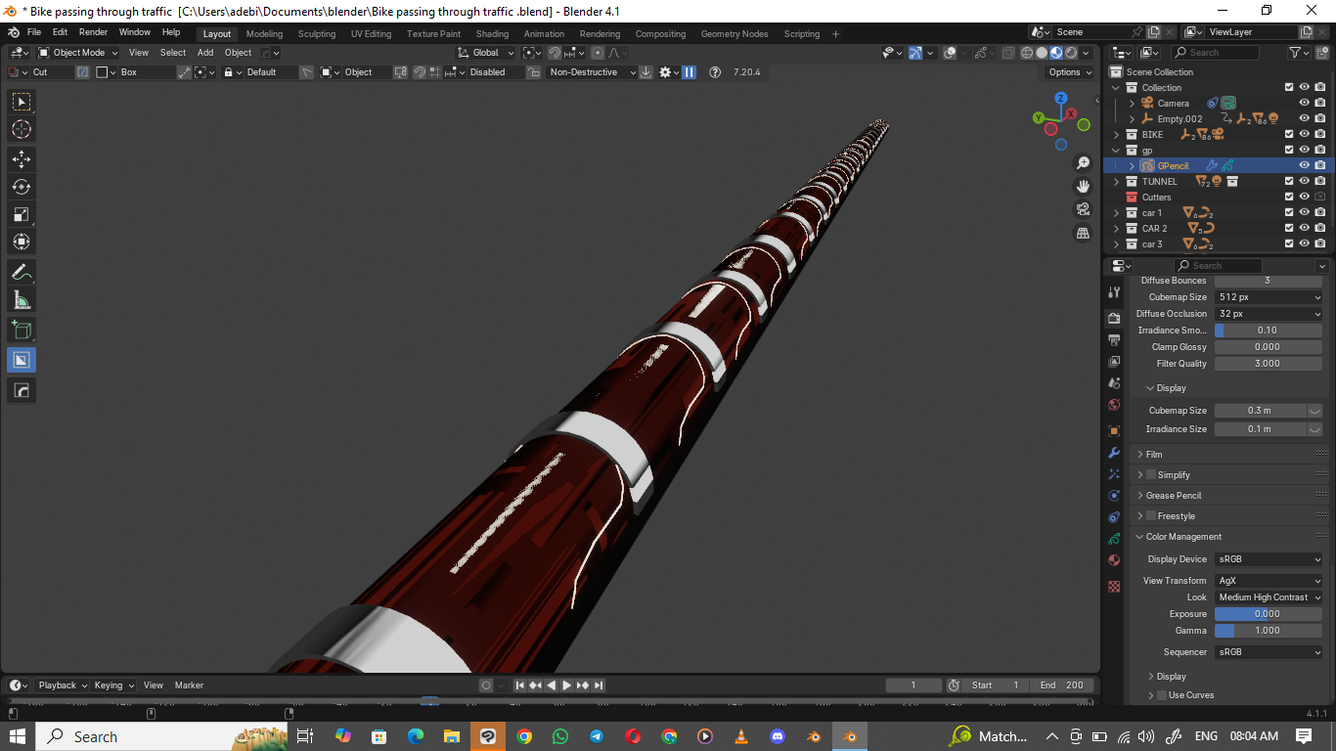Hide the Camera object in viewport
Screen dimensions: 1336x751
click(1304, 103)
